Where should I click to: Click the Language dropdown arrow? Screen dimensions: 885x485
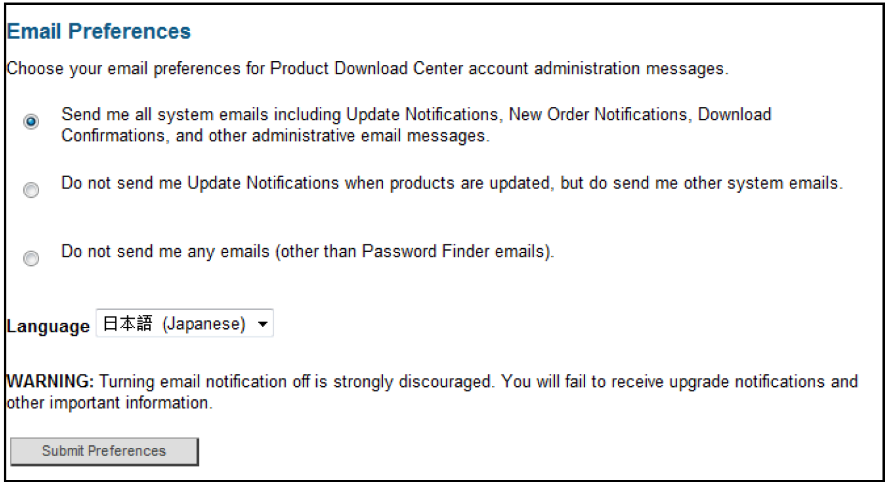point(263,325)
